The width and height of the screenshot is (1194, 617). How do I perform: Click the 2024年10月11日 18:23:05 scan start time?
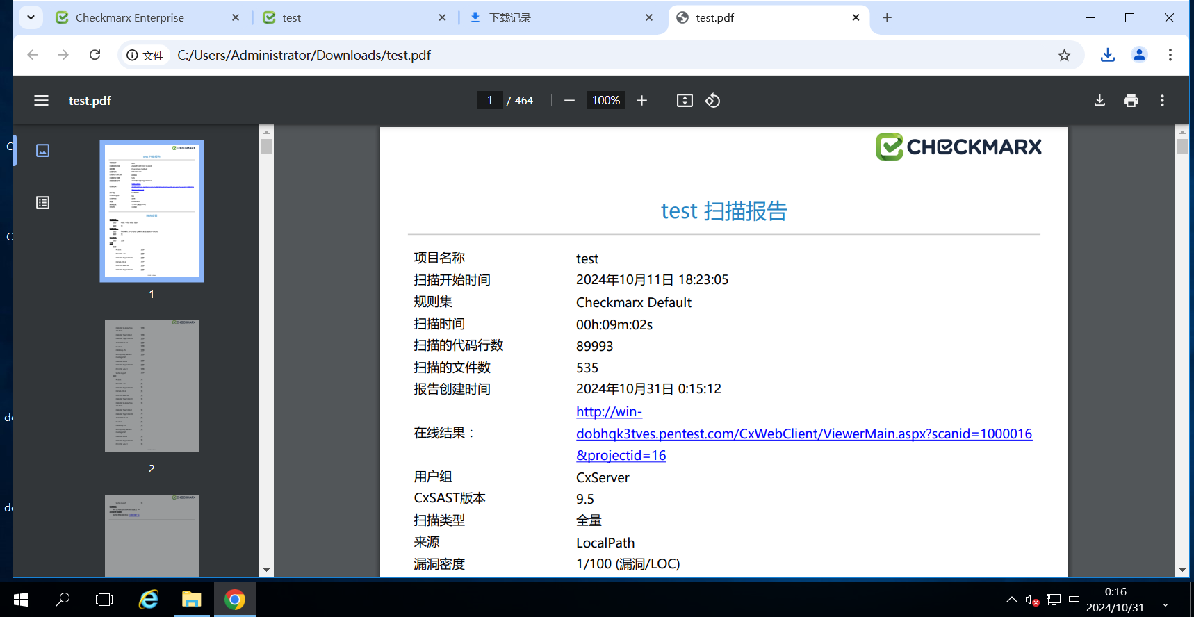click(x=653, y=280)
